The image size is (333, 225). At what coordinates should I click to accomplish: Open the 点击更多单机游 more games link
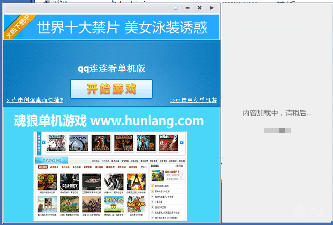[193, 100]
